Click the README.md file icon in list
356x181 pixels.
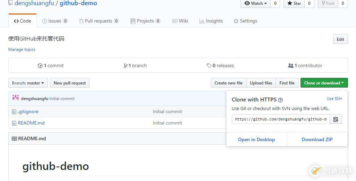(x=14, y=123)
